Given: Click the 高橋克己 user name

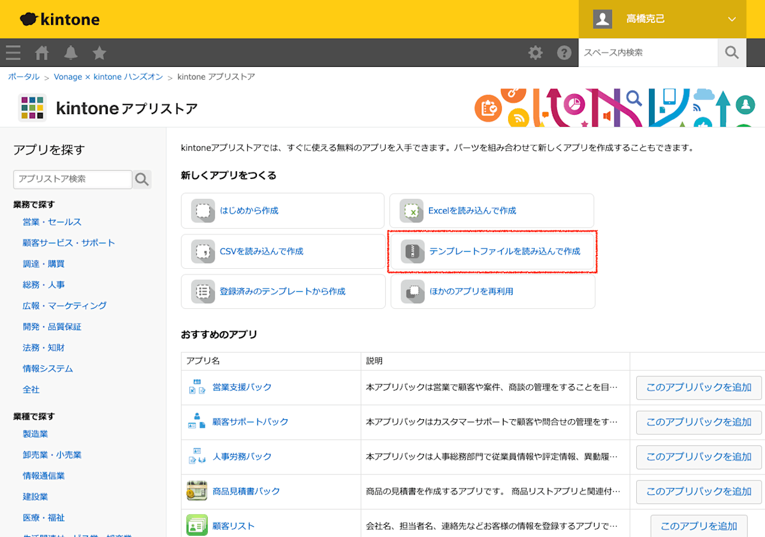Looking at the screenshot, I should [645, 19].
